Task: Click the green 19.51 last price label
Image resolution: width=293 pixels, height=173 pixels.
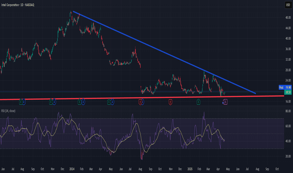Action: coord(288,92)
